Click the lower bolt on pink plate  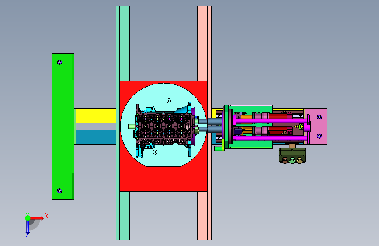[x=320, y=136]
